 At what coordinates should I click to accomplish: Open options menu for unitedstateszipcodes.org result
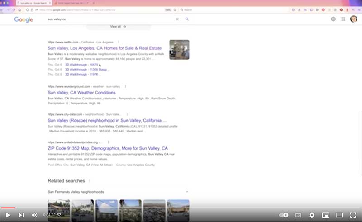coord(108,142)
